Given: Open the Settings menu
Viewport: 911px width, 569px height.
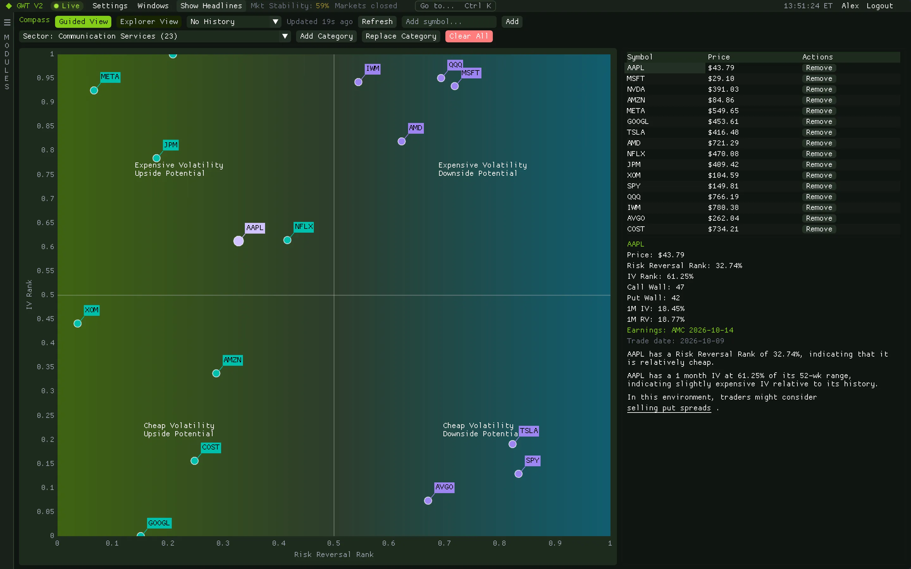Looking at the screenshot, I should [x=110, y=6].
